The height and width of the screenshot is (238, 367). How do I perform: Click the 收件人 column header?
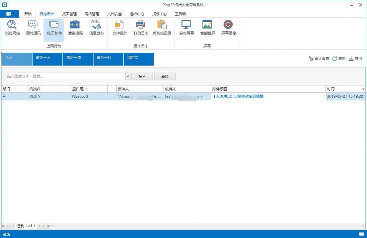(187, 89)
